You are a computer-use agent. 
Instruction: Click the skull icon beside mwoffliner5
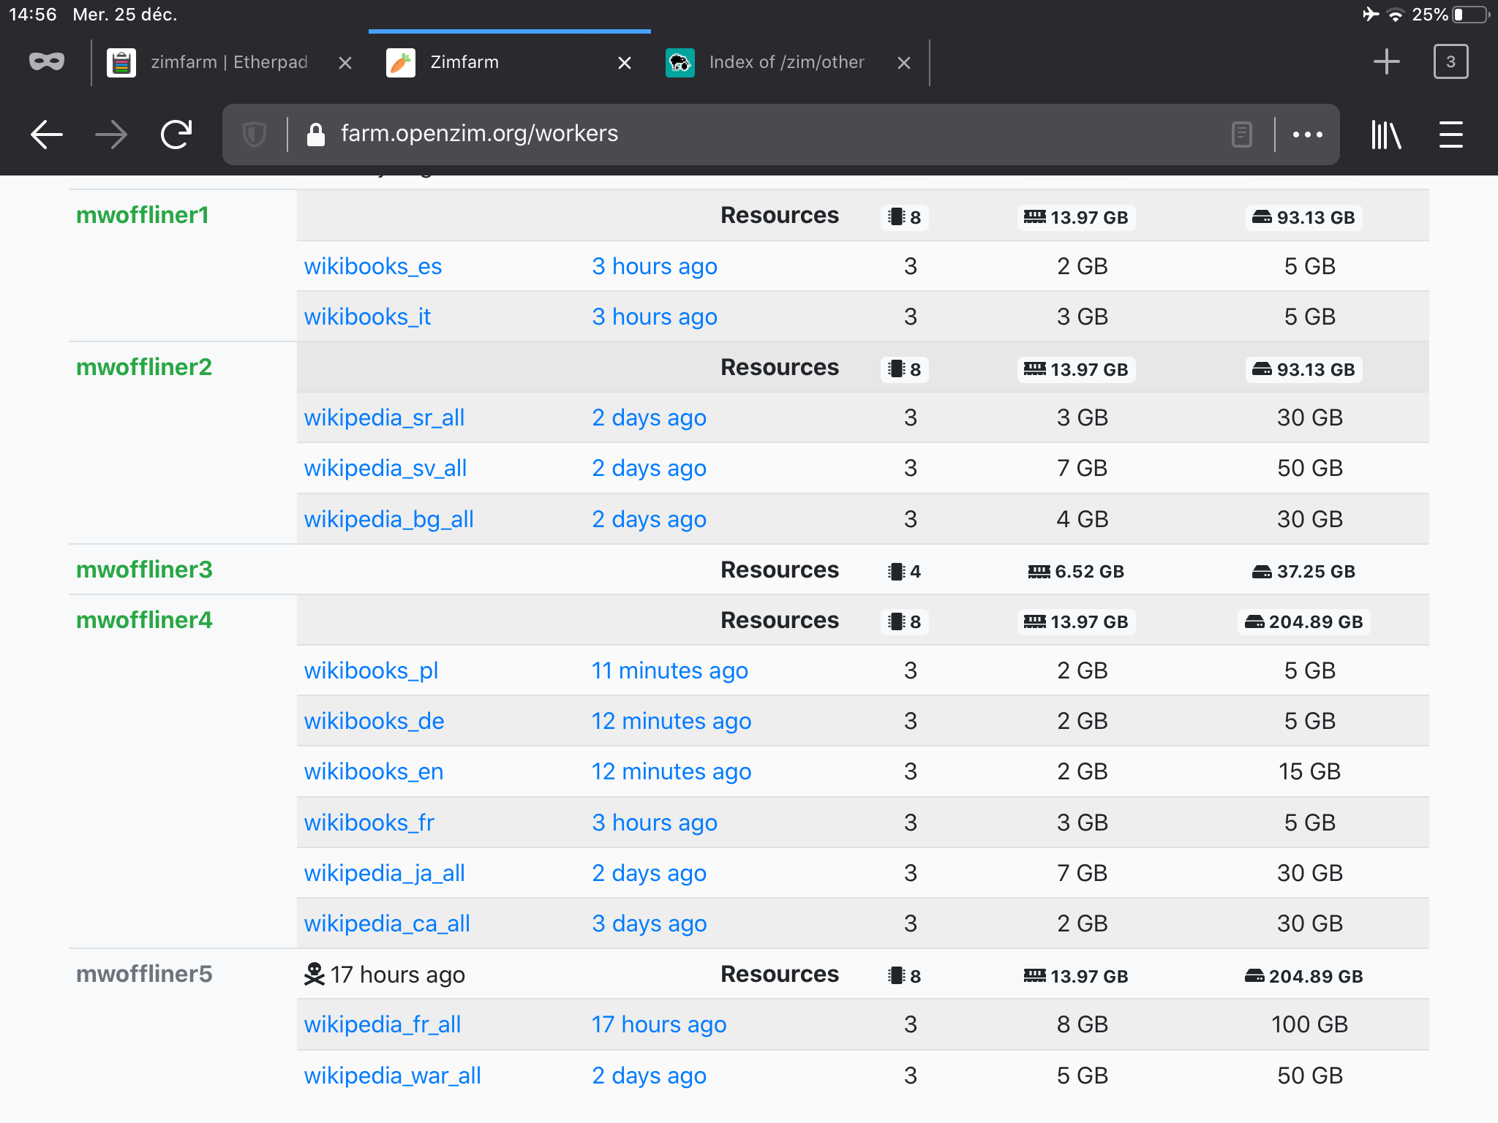coord(314,974)
